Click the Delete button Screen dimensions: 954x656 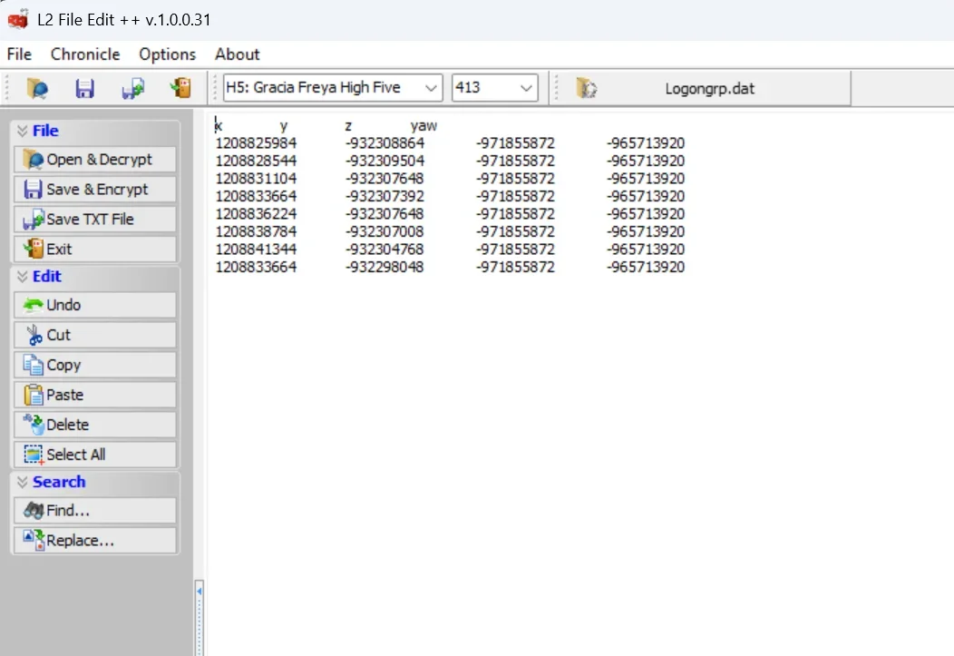tap(95, 425)
